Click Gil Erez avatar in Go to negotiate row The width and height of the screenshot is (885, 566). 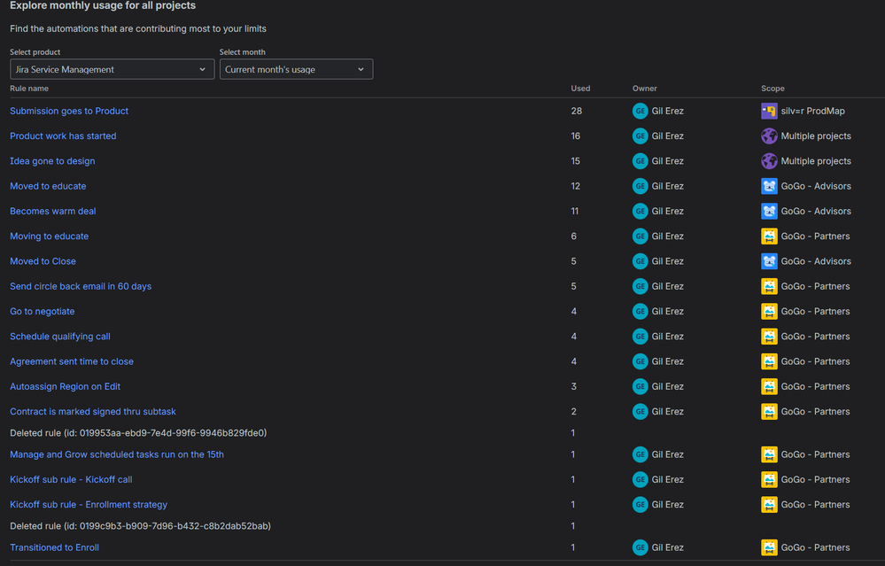(640, 312)
